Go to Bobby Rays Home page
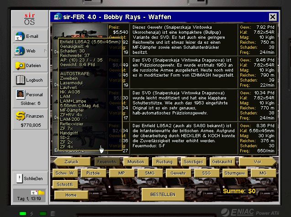The height and width of the screenshot is (217, 291). [71, 195]
